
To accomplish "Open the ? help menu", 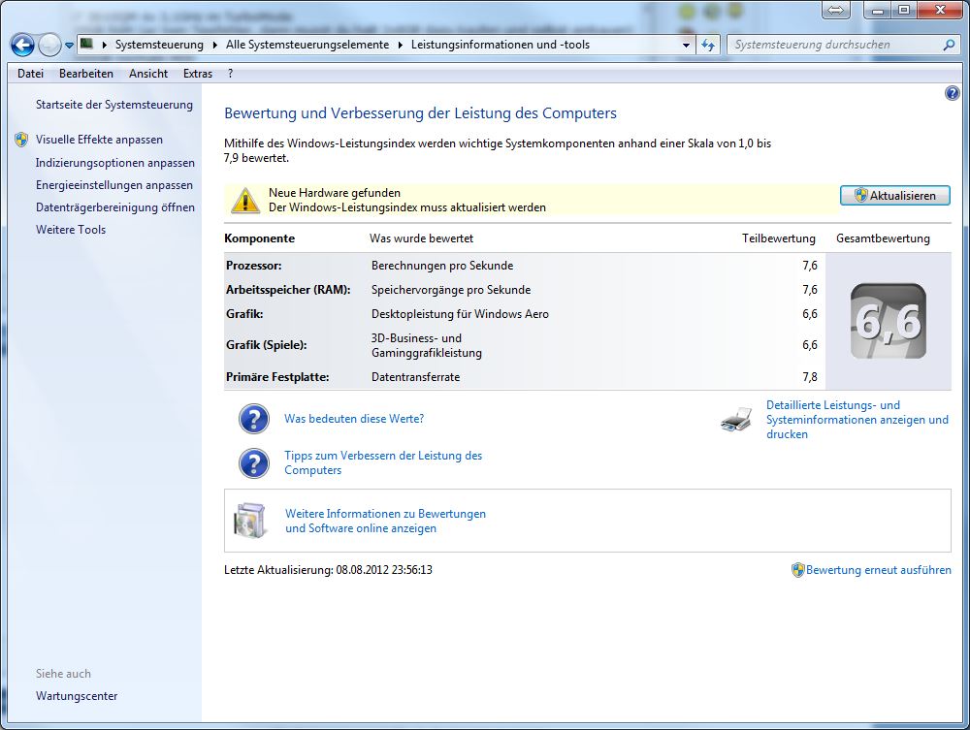I will coord(230,74).
